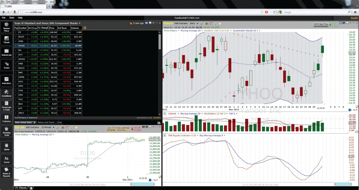Open the Tools menu in TC2000 menu bar
This screenshot has width=359, height=190.
click(x=12, y=17)
